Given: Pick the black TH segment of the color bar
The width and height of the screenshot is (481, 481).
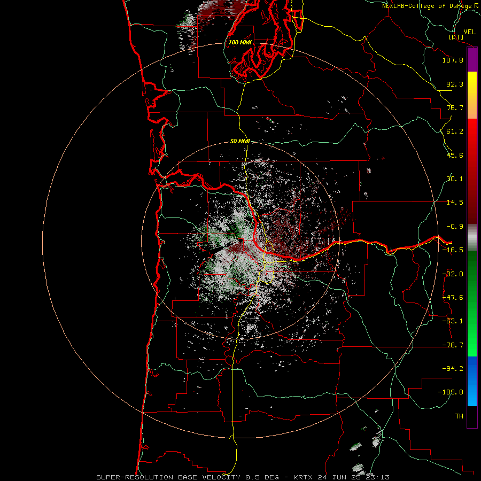Looking at the screenshot, I should 472,416.
